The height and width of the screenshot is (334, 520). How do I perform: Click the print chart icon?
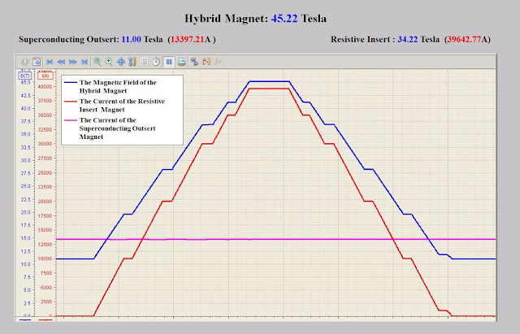coord(182,62)
